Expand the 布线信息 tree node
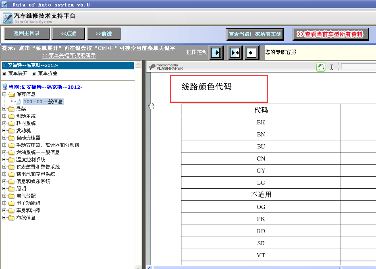The width and height of the screenshot is (376, 269). 4,217
